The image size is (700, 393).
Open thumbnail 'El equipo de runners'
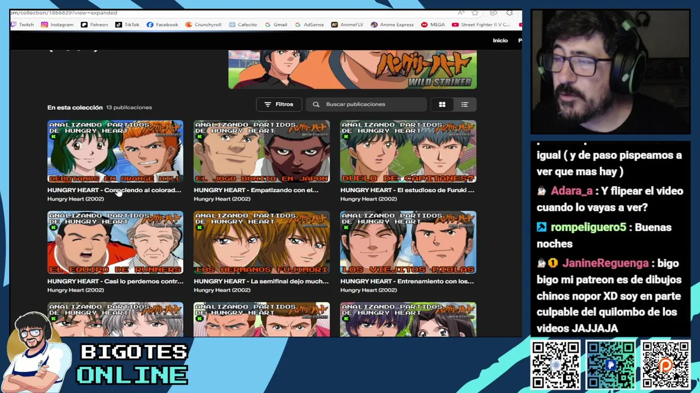click(115, 242)
